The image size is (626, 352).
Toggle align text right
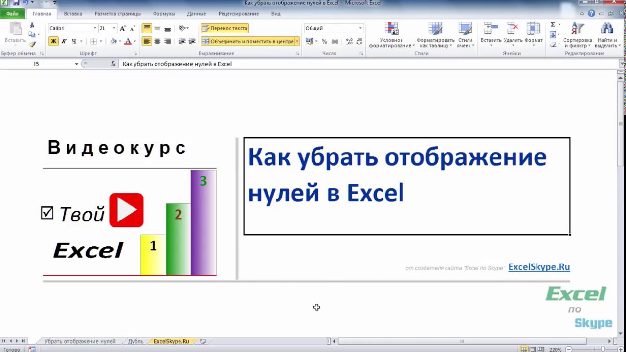(x=167, y=42)
